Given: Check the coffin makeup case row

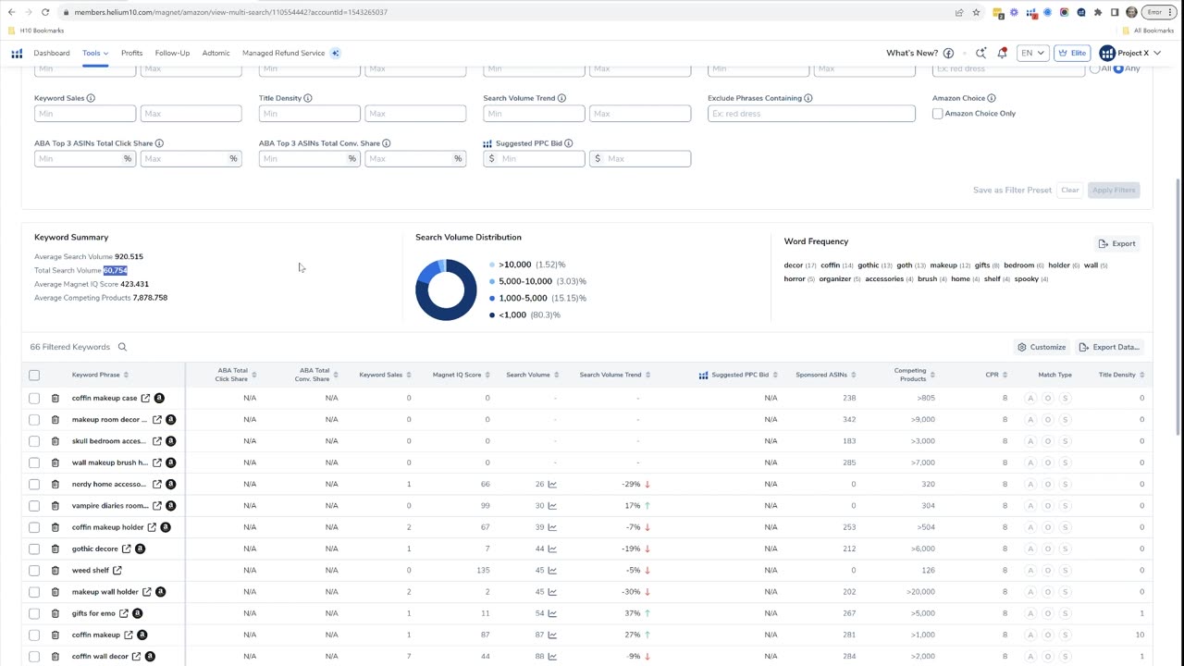Looking at the screenshot, I should point(34,398).
